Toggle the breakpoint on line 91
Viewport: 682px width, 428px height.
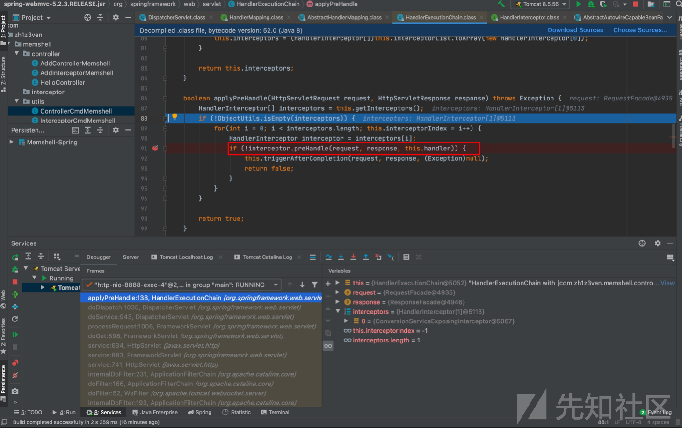click(155, 148)
